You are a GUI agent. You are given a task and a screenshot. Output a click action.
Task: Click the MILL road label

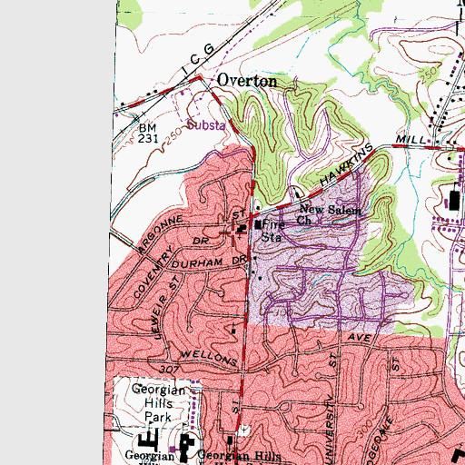point(411,140)
